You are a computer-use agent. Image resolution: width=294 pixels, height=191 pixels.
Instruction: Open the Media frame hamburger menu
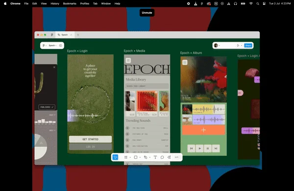coord(128,60)
